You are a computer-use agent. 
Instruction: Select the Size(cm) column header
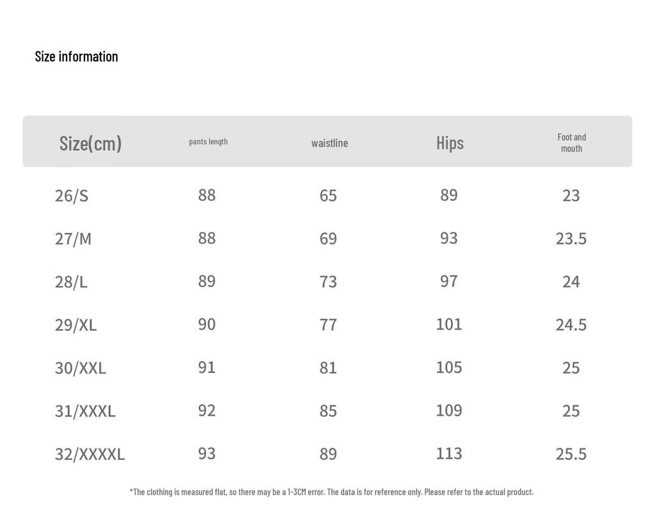(x=91, y=143)
